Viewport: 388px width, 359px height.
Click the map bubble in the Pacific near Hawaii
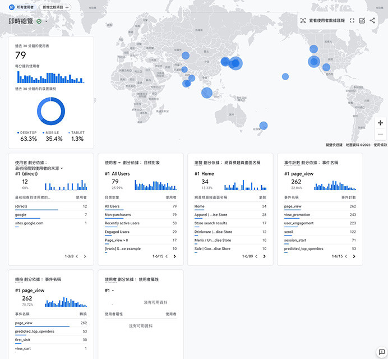285,76
